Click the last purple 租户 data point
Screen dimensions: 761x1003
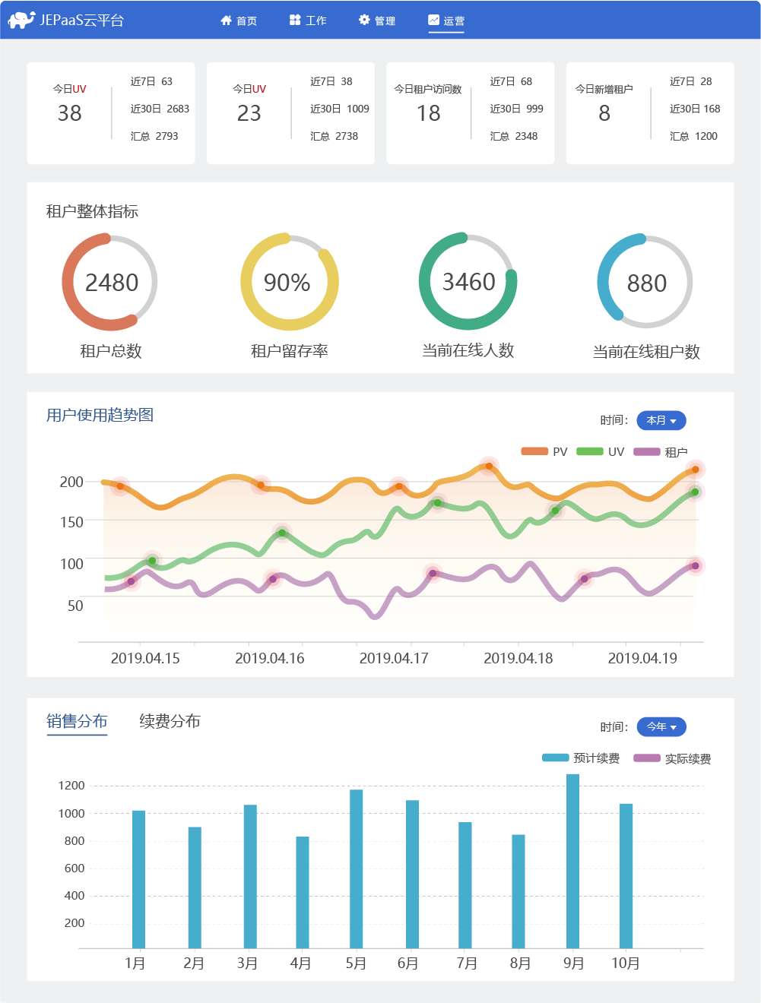coord(695,565)
